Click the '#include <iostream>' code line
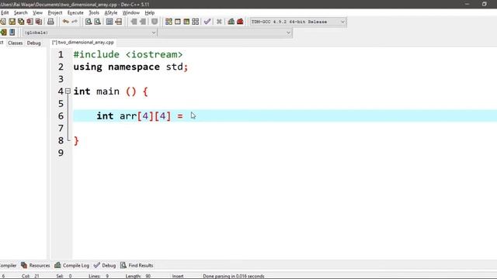This screenshot has height=279, width=497. pos(128,54)
